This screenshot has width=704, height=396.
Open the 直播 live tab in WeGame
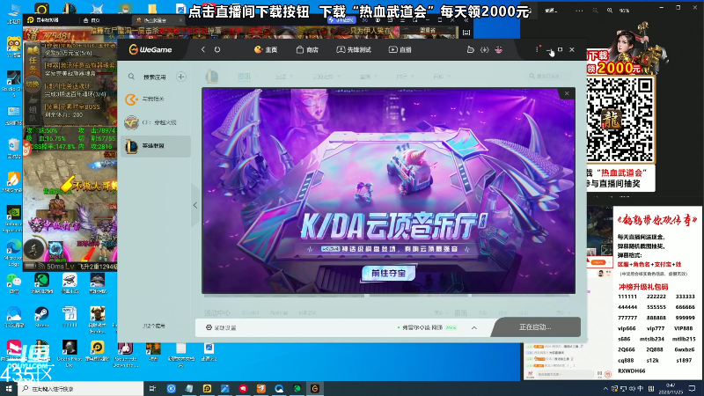pos(400,50)
